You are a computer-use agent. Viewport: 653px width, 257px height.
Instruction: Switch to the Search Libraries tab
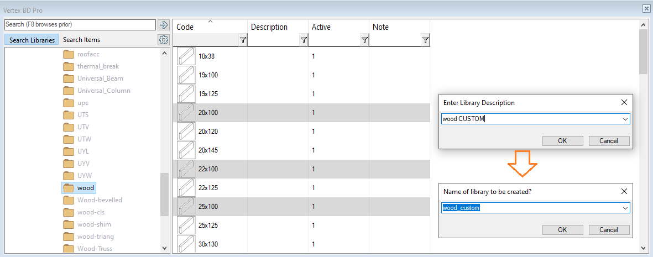click(x=32, y=40)
